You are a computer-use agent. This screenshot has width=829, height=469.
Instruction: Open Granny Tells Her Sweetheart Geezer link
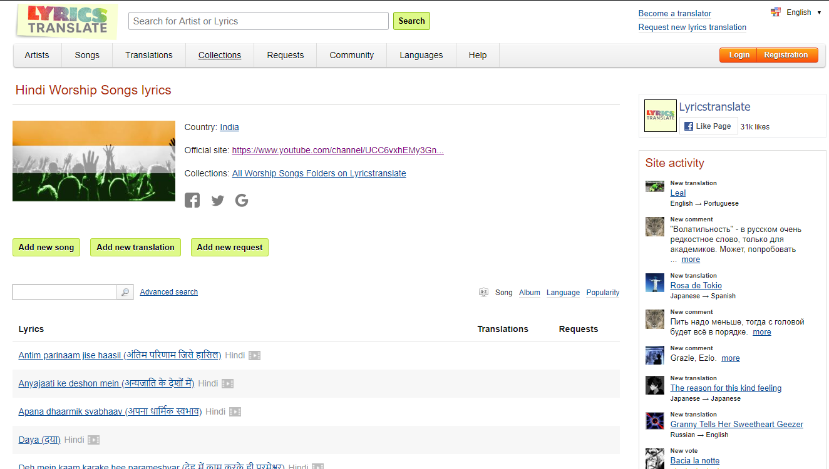[737, 425]
